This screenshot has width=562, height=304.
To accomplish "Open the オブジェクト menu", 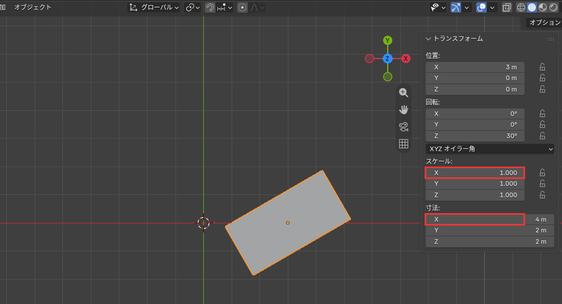I will pyautogui.click(x=32, y=7).
